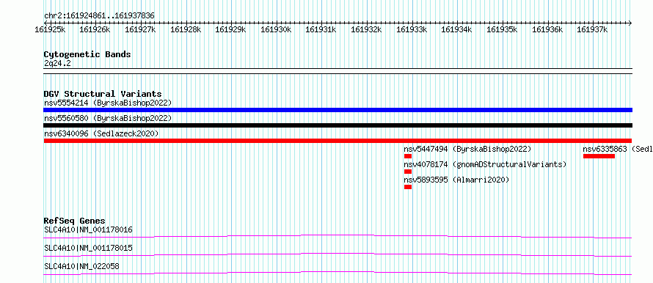Open nsv4078174 (gnomADStructuralVariants) label

485,164
